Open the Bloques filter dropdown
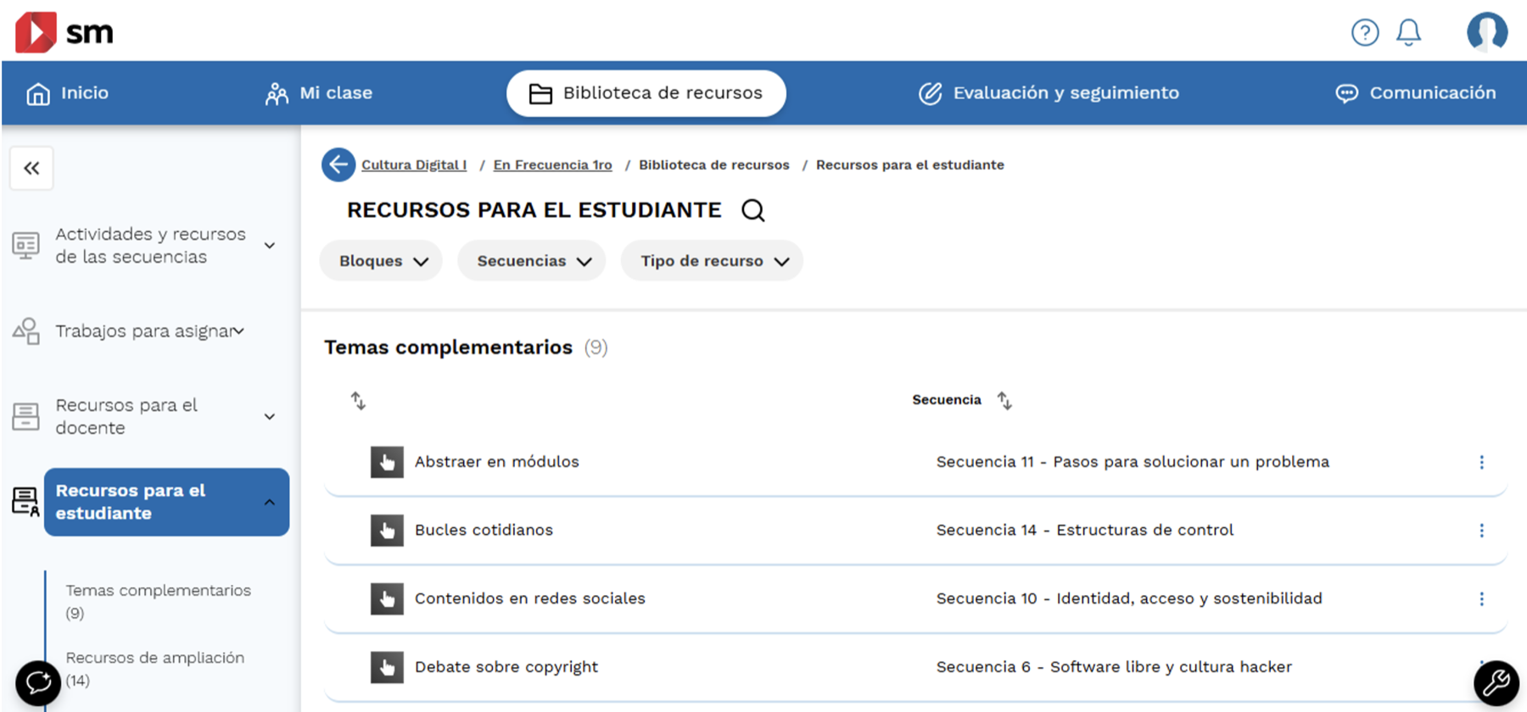 pos(381,261)
